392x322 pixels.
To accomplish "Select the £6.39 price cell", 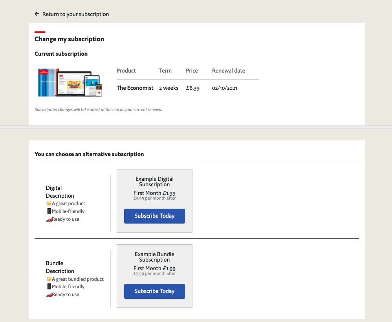I will [193, 88].
